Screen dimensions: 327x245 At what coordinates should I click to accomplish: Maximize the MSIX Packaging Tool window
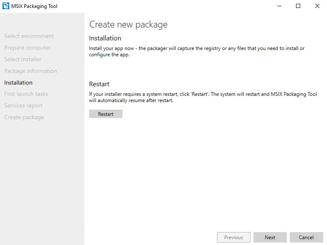[298, 6]
